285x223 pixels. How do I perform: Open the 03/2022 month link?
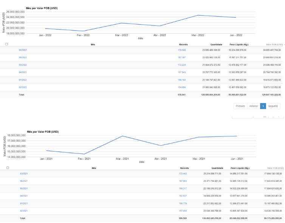click(x=23, y=65)
